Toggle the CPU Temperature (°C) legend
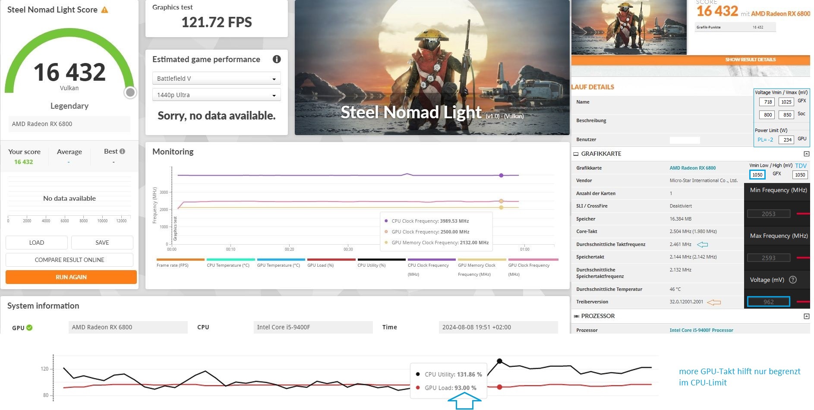The width and height of the screenshot is (814, 410). pyautogui.click(x=230, y=263)
